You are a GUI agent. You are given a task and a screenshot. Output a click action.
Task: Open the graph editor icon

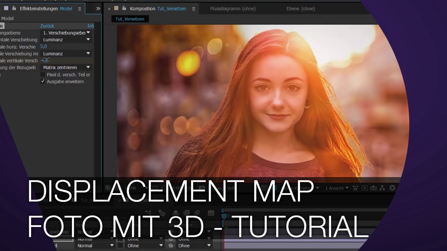[211, 213]
